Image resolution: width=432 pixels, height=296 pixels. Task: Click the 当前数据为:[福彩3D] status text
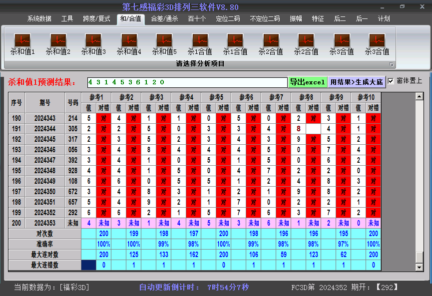point(51,288)
